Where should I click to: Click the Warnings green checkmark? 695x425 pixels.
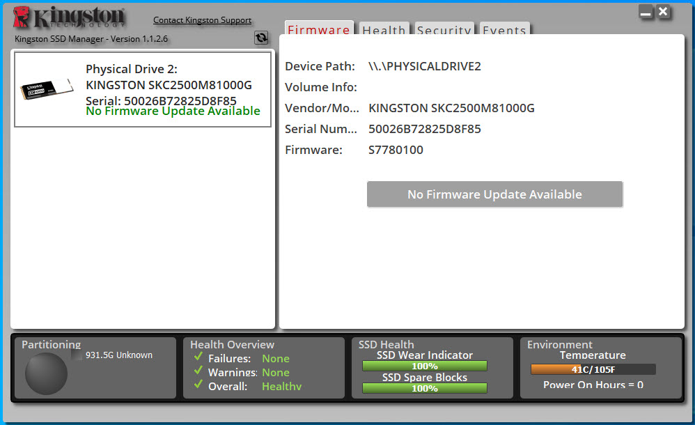pos(198,370)
